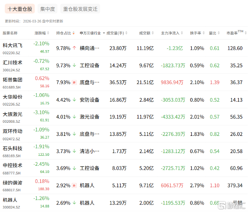Open stock 拓普集团

12,80
